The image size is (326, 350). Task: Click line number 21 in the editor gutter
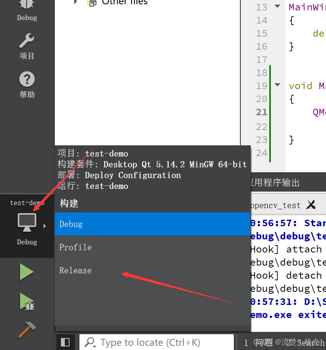coord(262,112)
